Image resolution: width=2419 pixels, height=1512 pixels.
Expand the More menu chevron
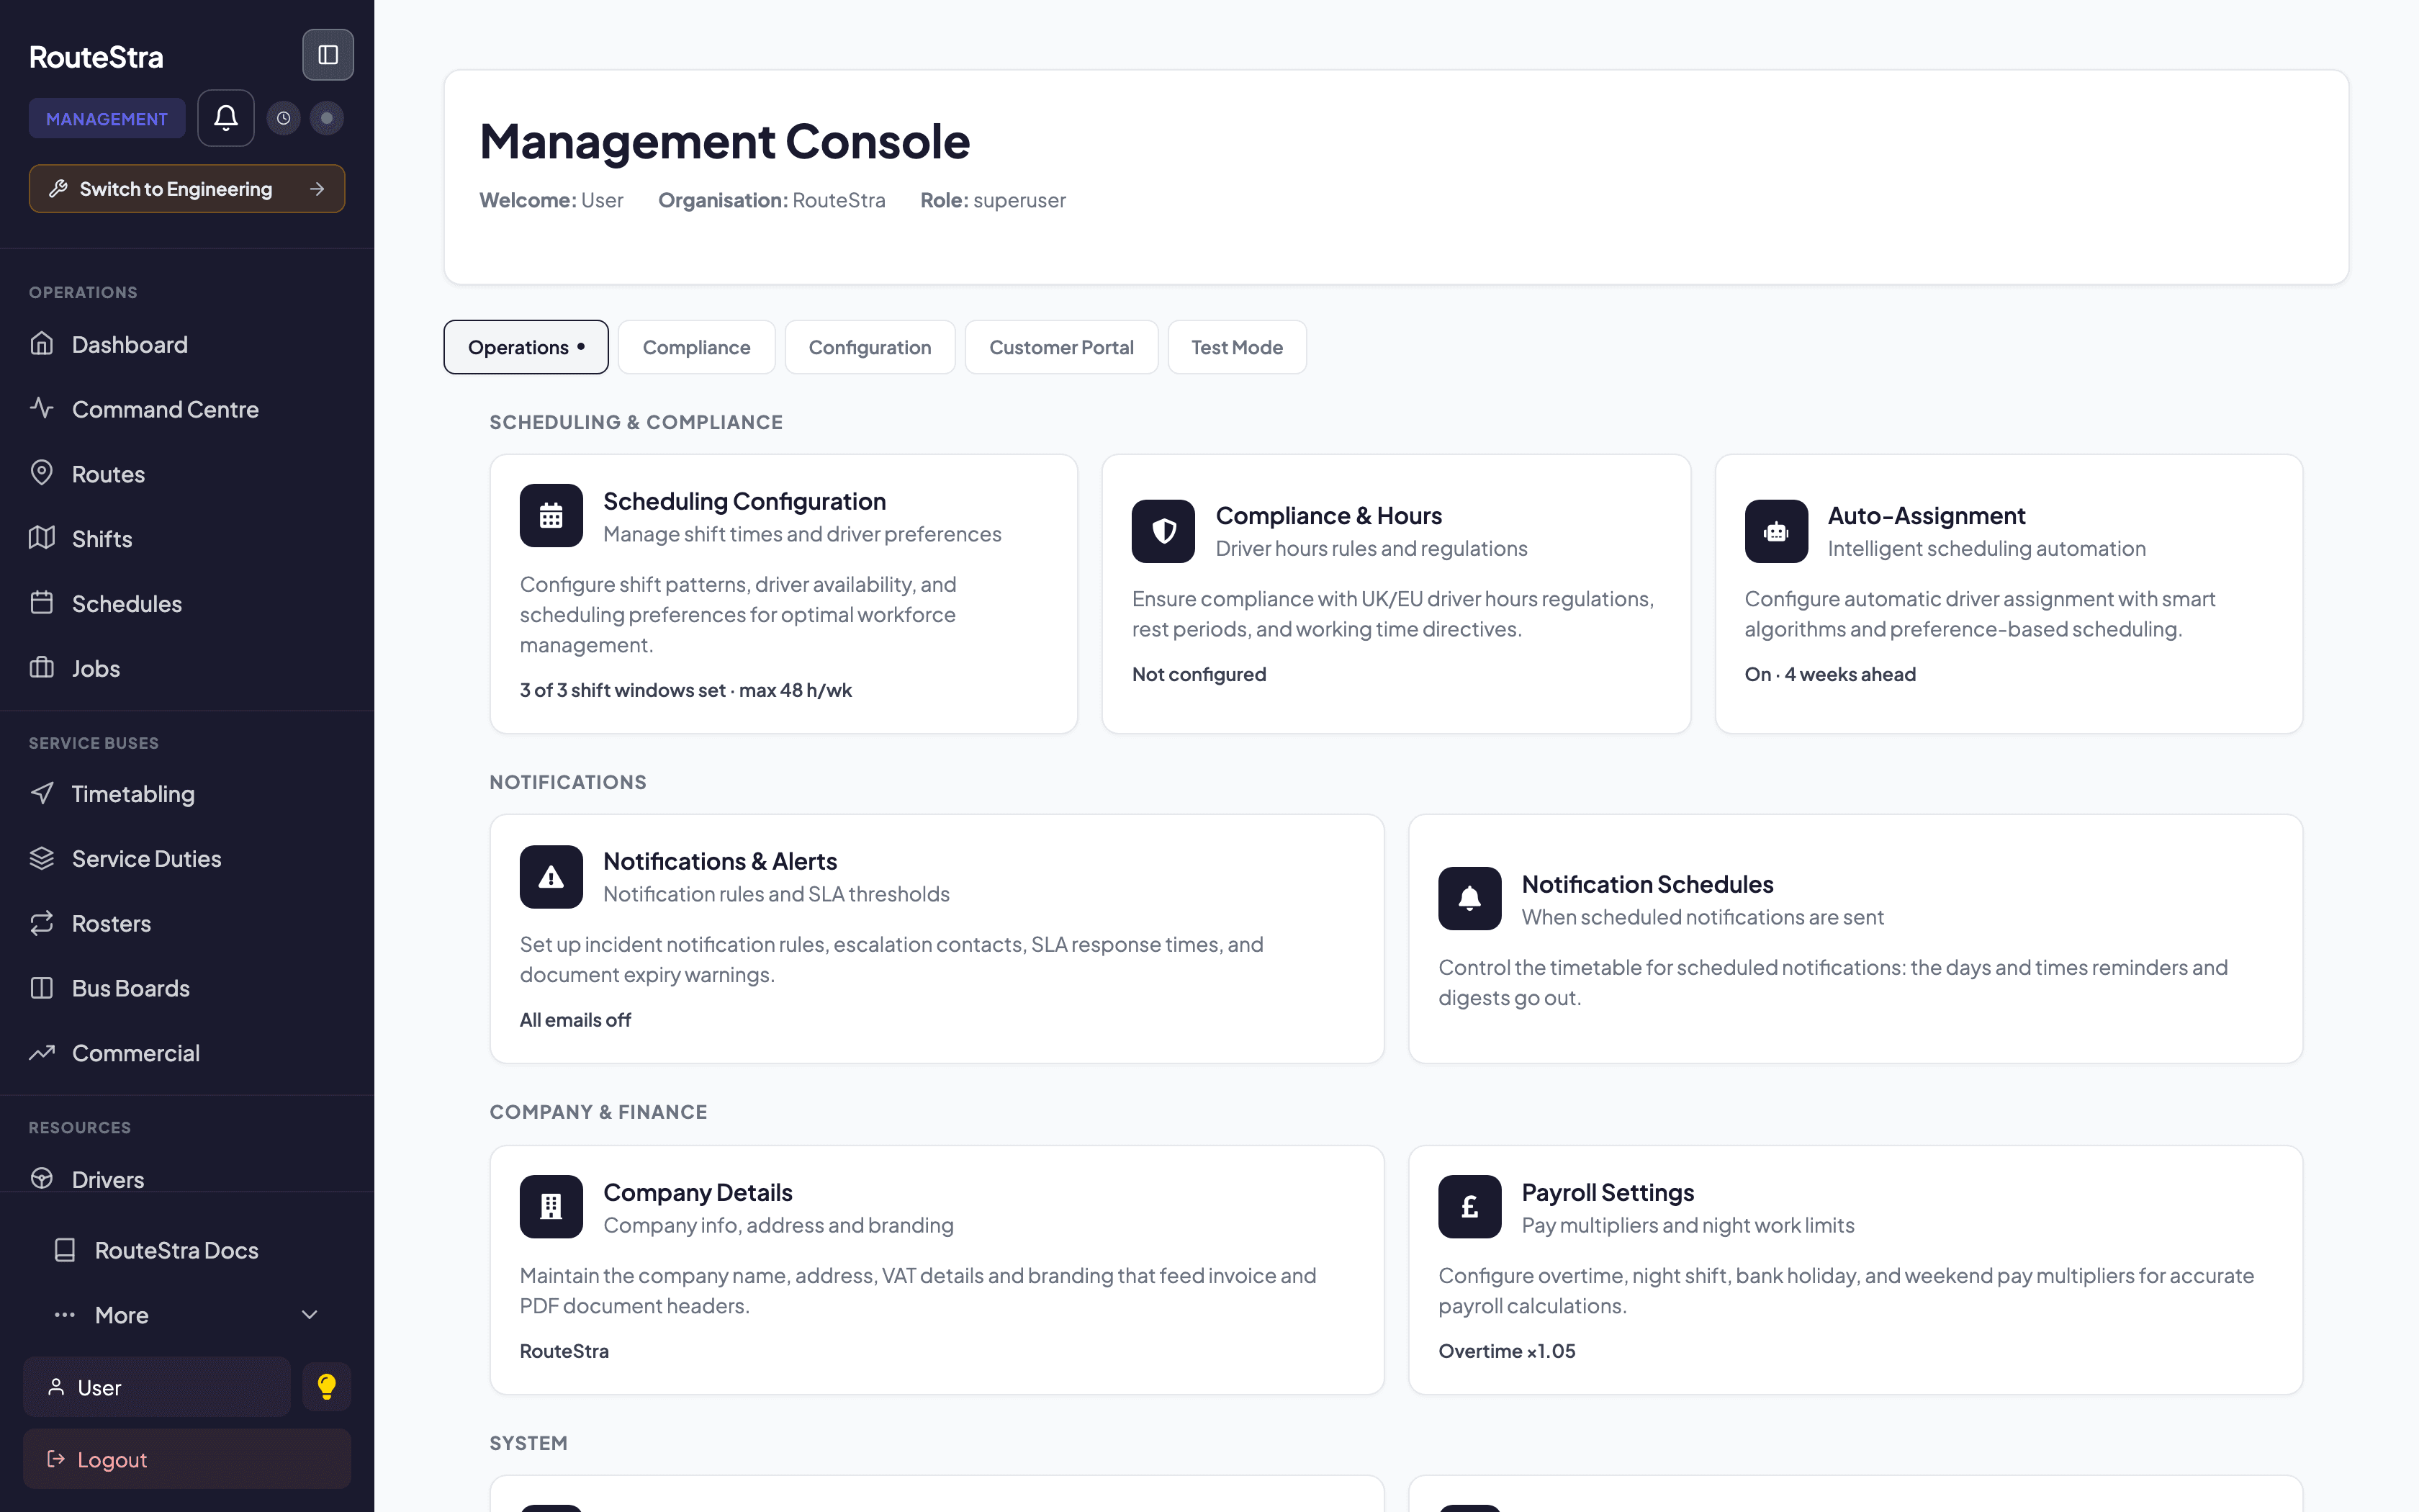(x=310, y=1315)
